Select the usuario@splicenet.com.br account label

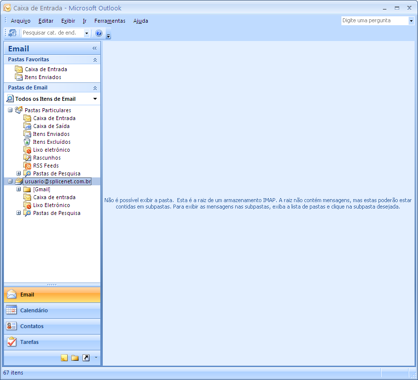pyautogui.click(x=58, y=181)
